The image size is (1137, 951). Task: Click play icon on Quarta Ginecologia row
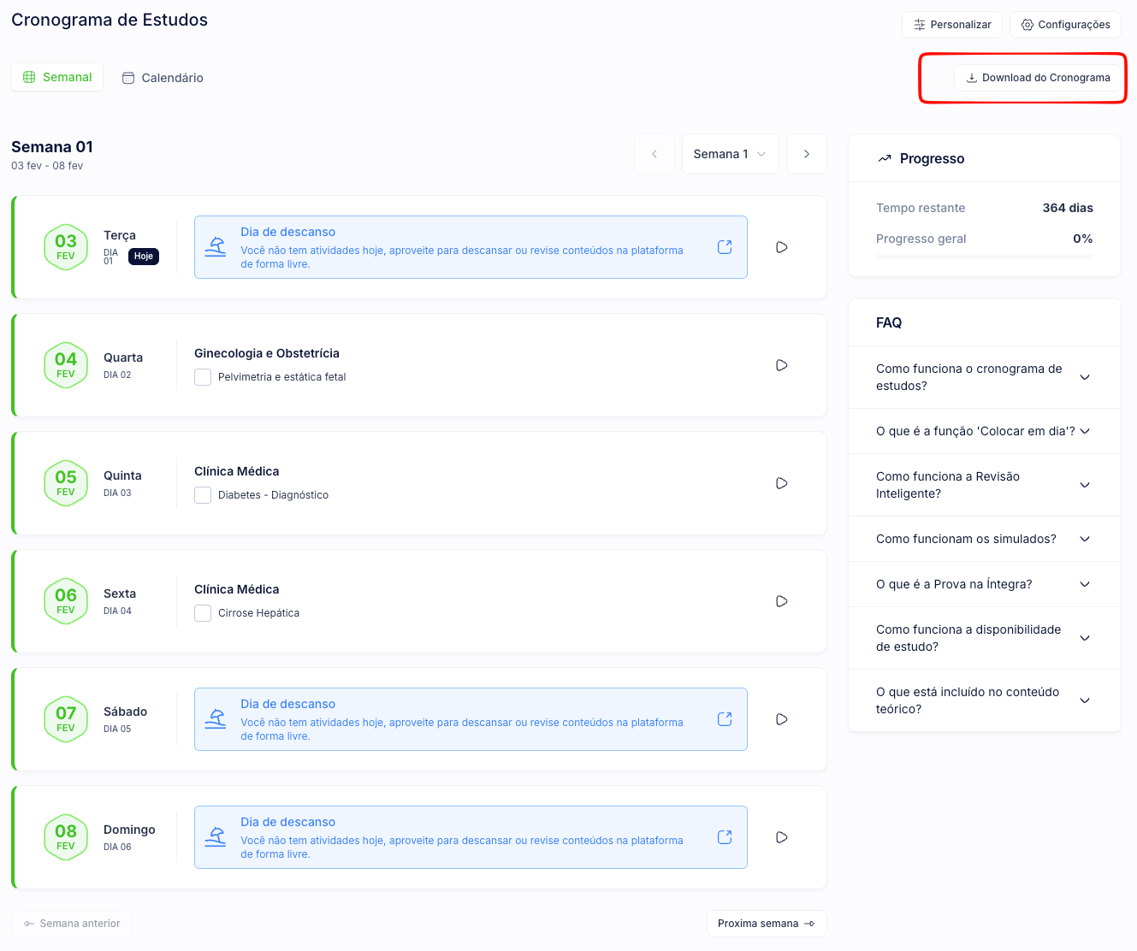click(781, 365)
